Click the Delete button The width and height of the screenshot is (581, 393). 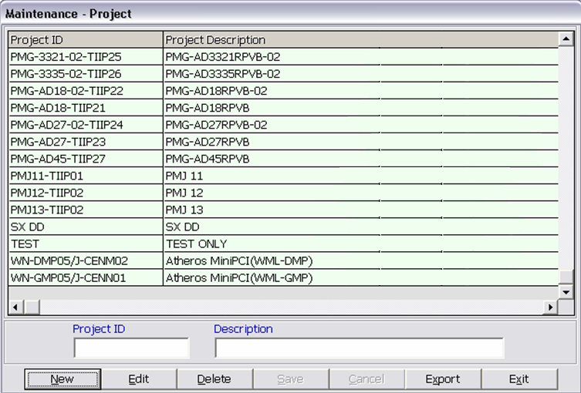point(214,379)
